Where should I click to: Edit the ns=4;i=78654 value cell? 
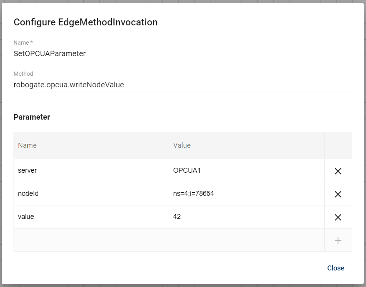coord(246,194)
